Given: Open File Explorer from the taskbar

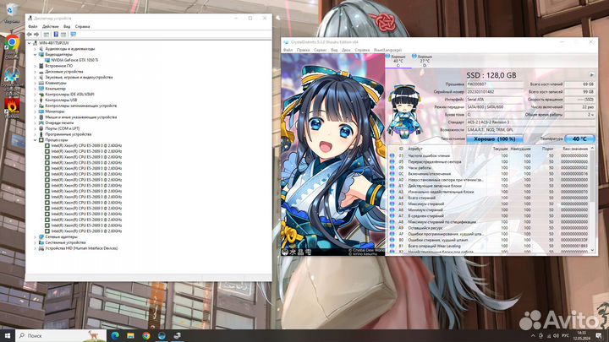Looking at the screenshot, I should (131, 336).
